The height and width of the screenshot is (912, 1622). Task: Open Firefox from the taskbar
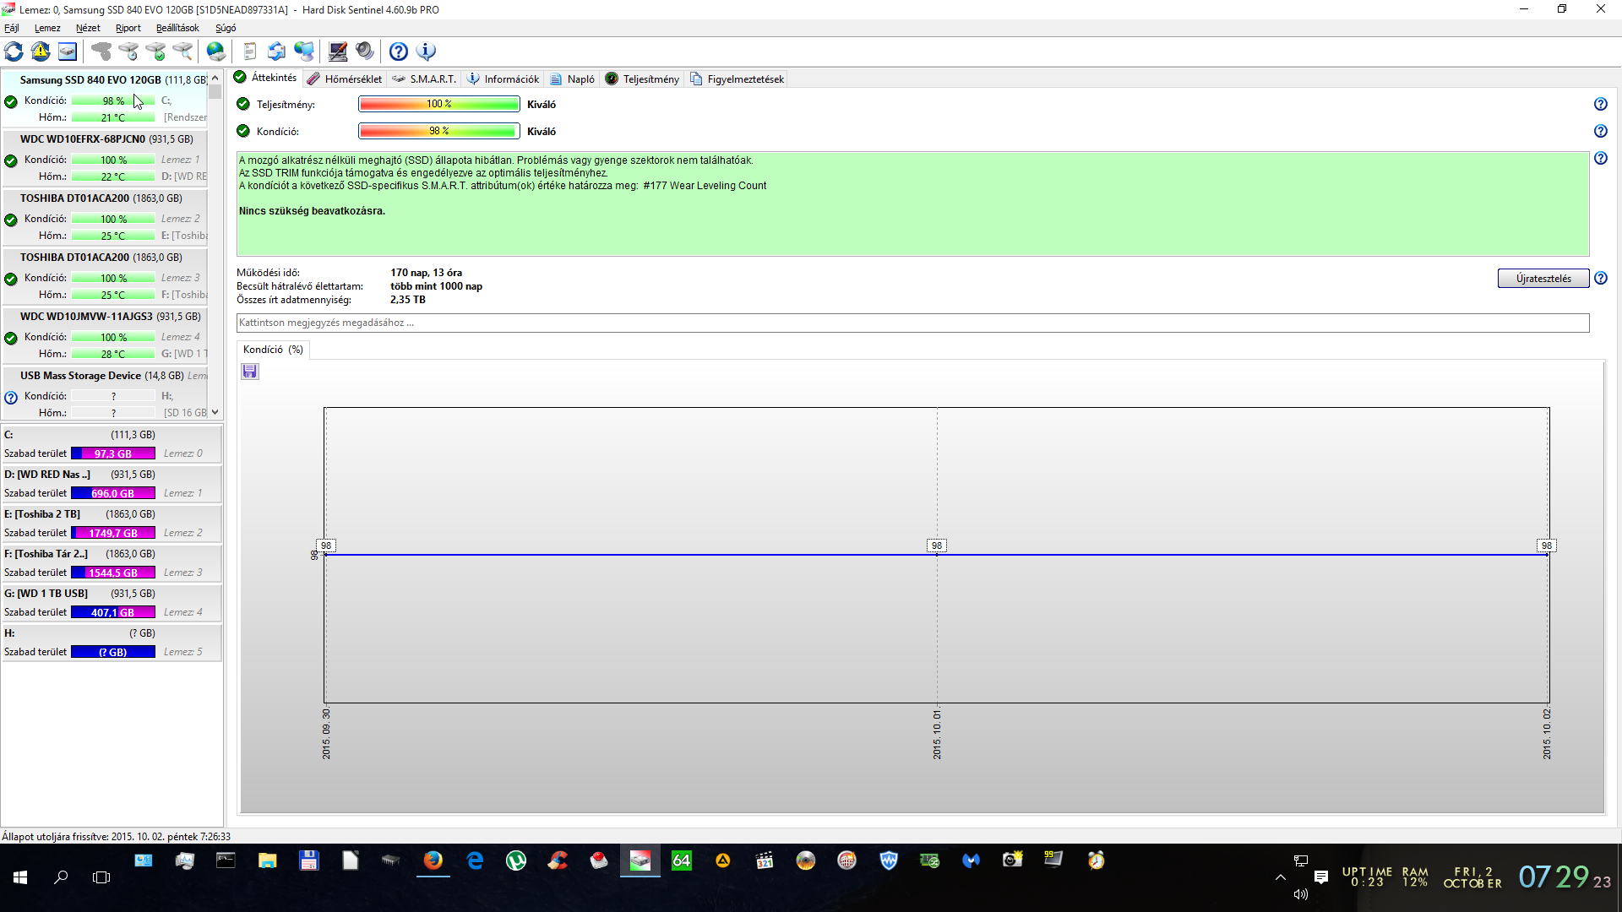(x=433, y=860)
